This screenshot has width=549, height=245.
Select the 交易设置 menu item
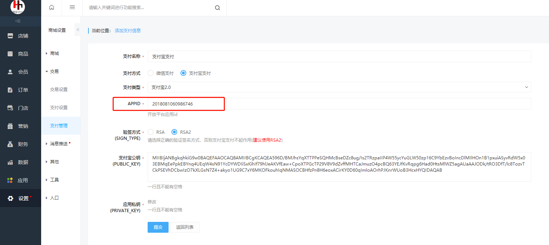click(x=58, y=90)
